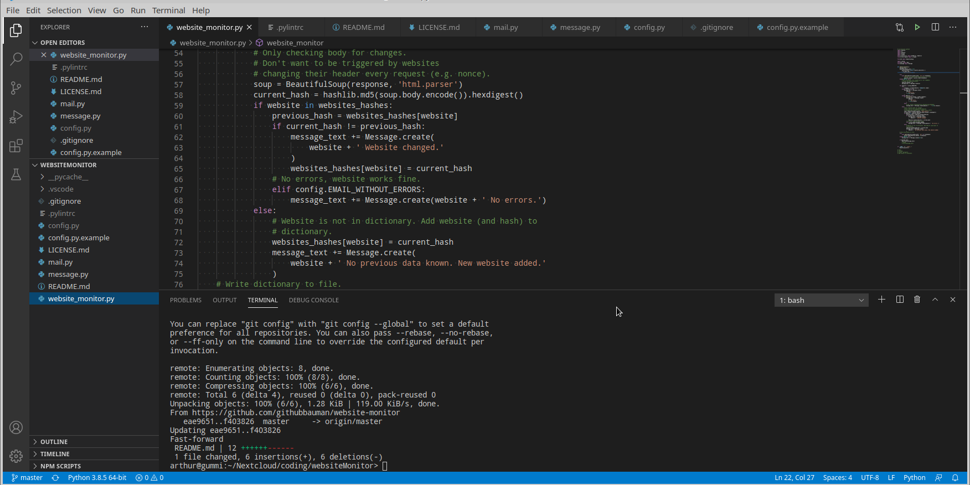This screenshot has width=970, height=485.
Task: Change indentation via Spaces: 4
Action: coord(838,478)
